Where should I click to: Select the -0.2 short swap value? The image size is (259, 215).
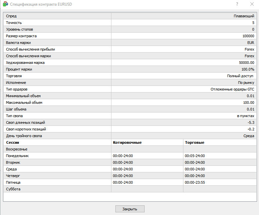pyautogui.click(x=251, y=129)
